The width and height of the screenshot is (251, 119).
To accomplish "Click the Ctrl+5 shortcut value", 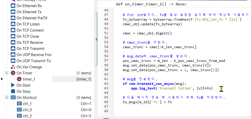I will [86, 116].
